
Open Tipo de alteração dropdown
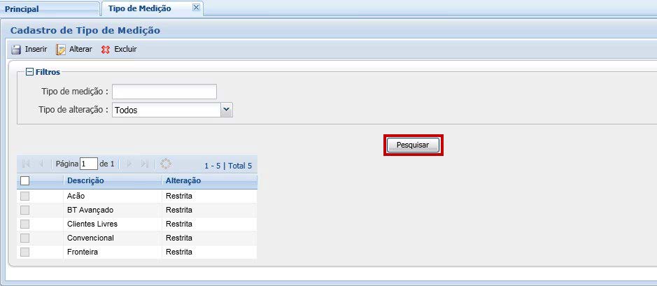coord(226,110)
